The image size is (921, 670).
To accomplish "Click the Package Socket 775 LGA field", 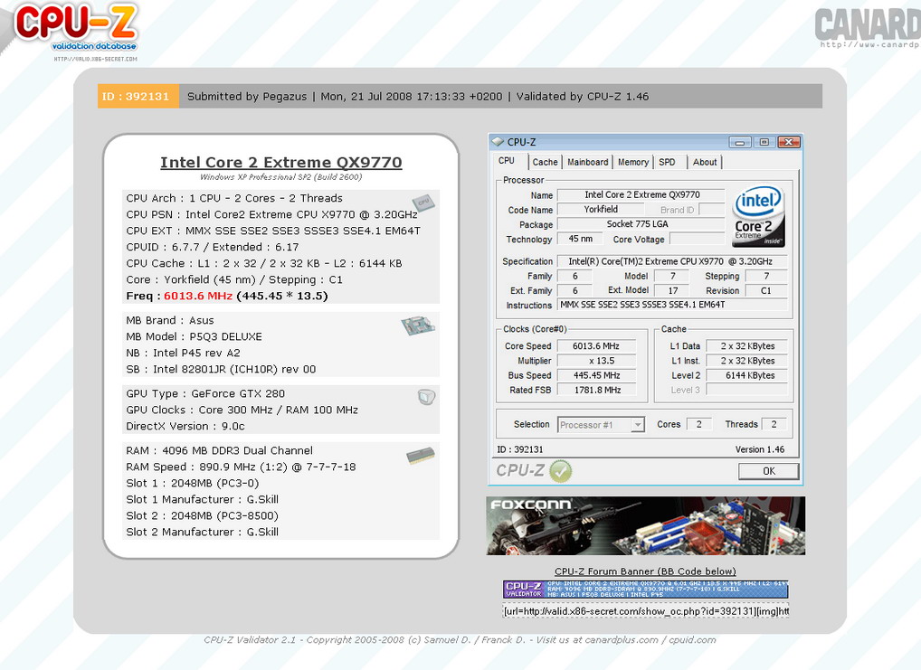I will pos(641,224).
